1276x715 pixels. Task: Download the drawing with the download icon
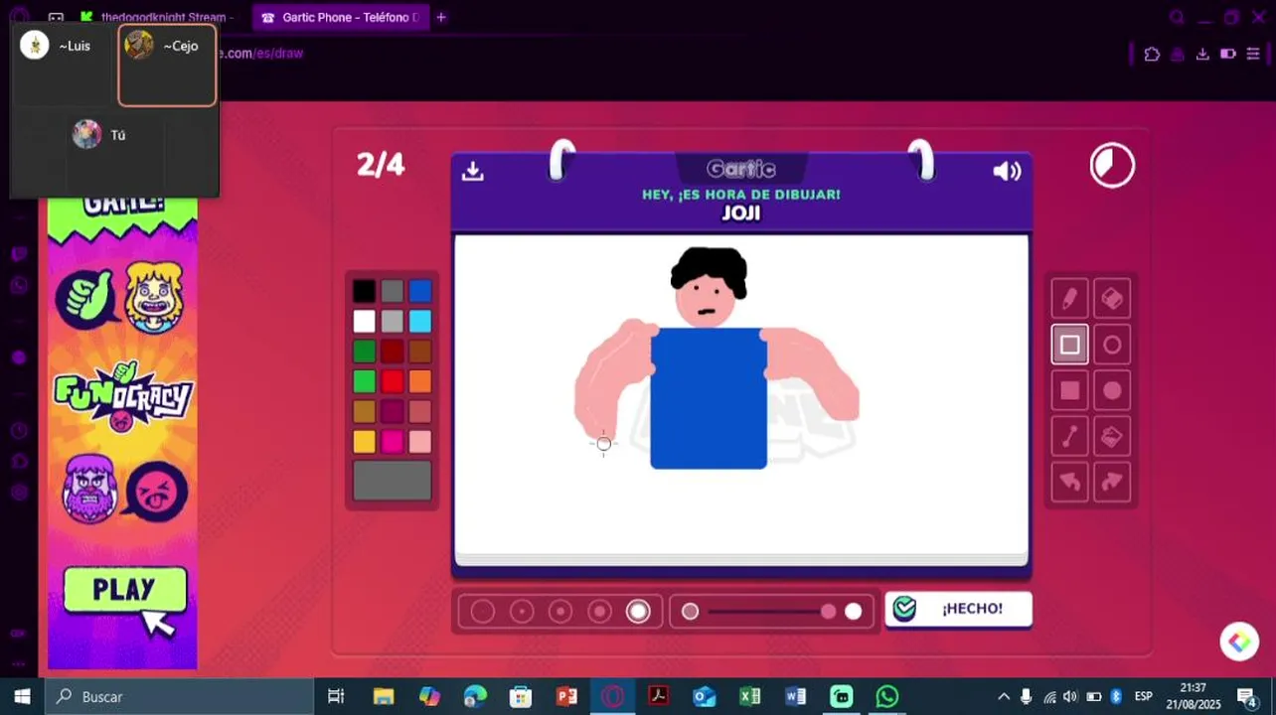(x=473, y=171)
